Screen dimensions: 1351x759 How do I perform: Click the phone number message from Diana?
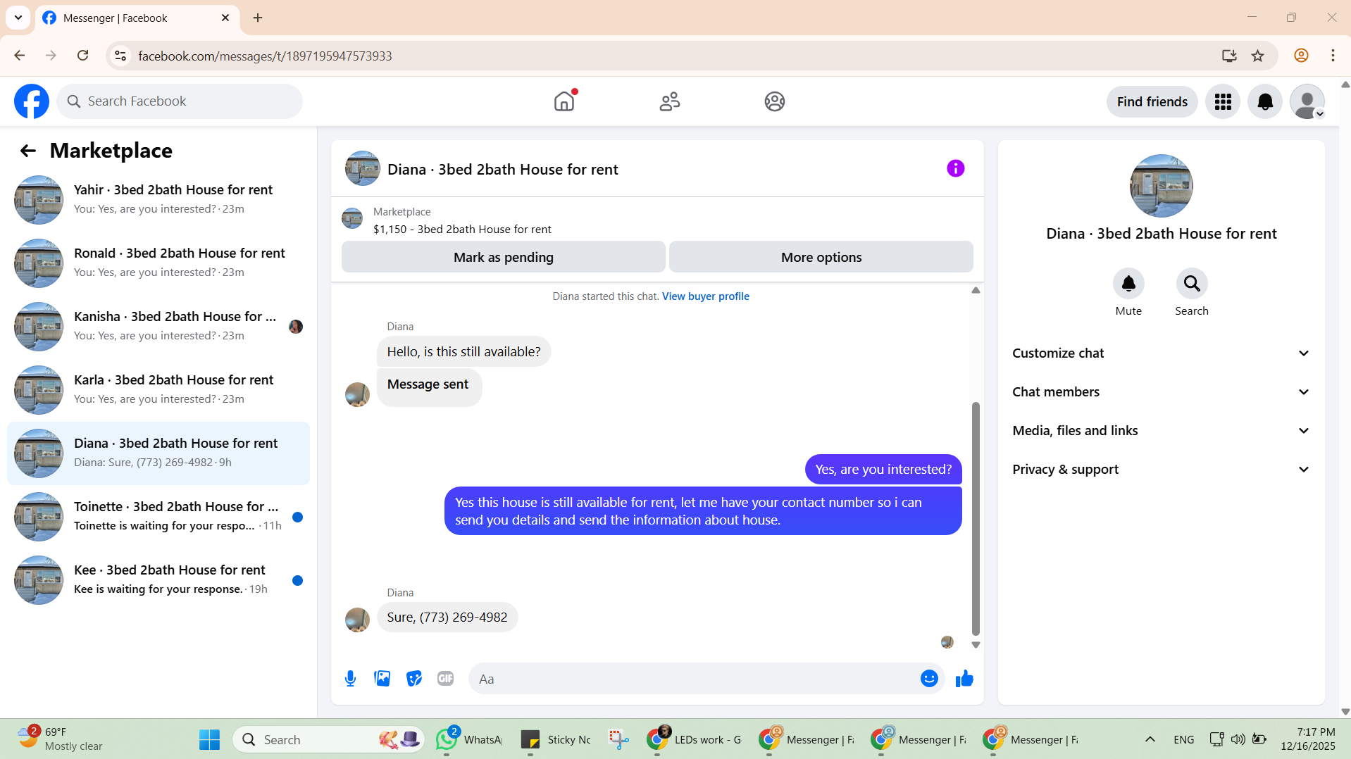coord(447,617)
